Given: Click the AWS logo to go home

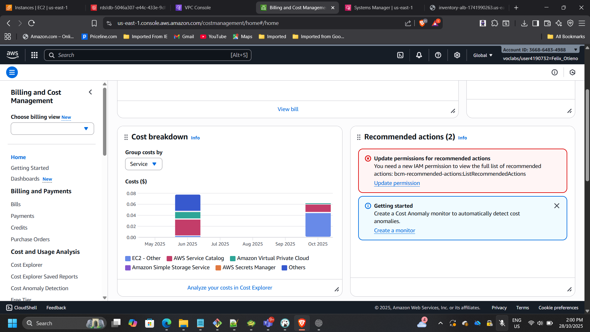Looking at the screenshot, I should (12, 55).
